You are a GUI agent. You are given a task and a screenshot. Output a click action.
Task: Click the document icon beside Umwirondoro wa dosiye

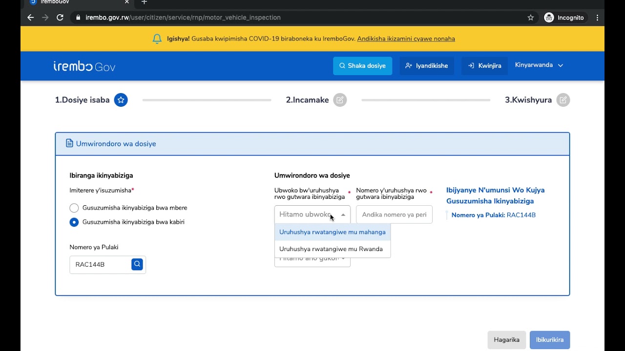click(x=69, y=143)
